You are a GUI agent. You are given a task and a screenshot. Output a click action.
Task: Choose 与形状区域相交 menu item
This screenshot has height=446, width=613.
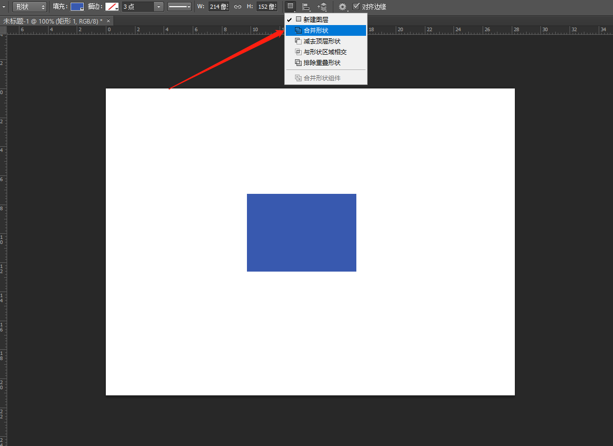click(x=325, y=52)
